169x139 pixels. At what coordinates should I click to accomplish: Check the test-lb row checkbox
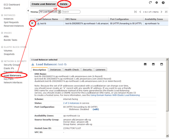(x=32, y=23)
